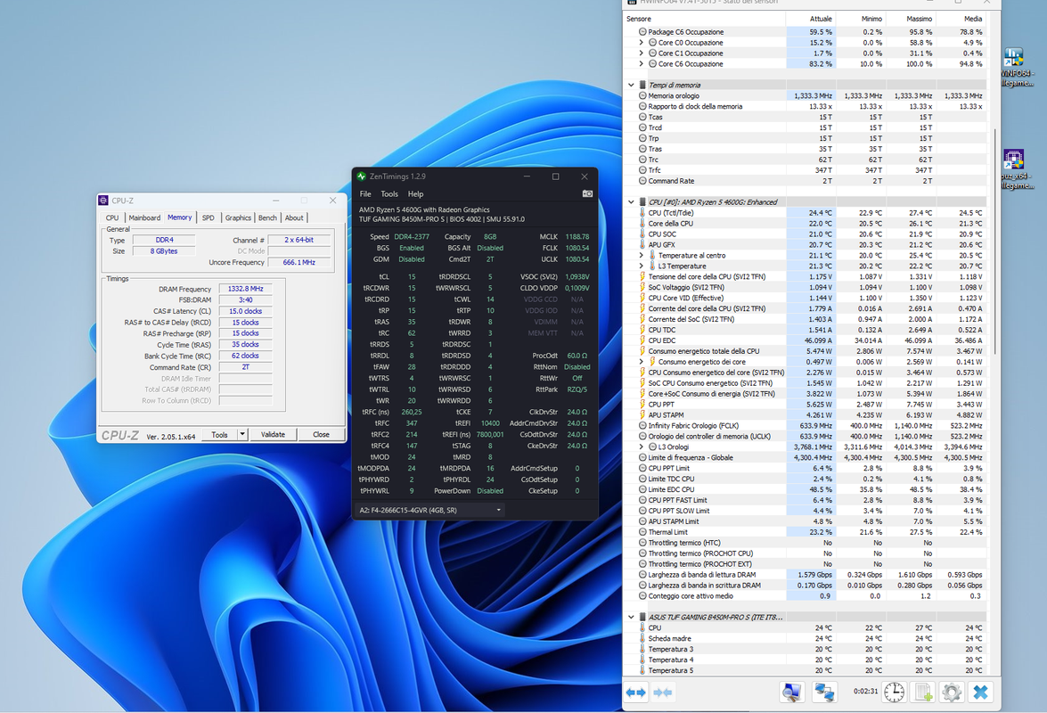1047x713 pixels.
Task: Click the expand columns arrows button in HWiNFO
Action: pos(635,693)
